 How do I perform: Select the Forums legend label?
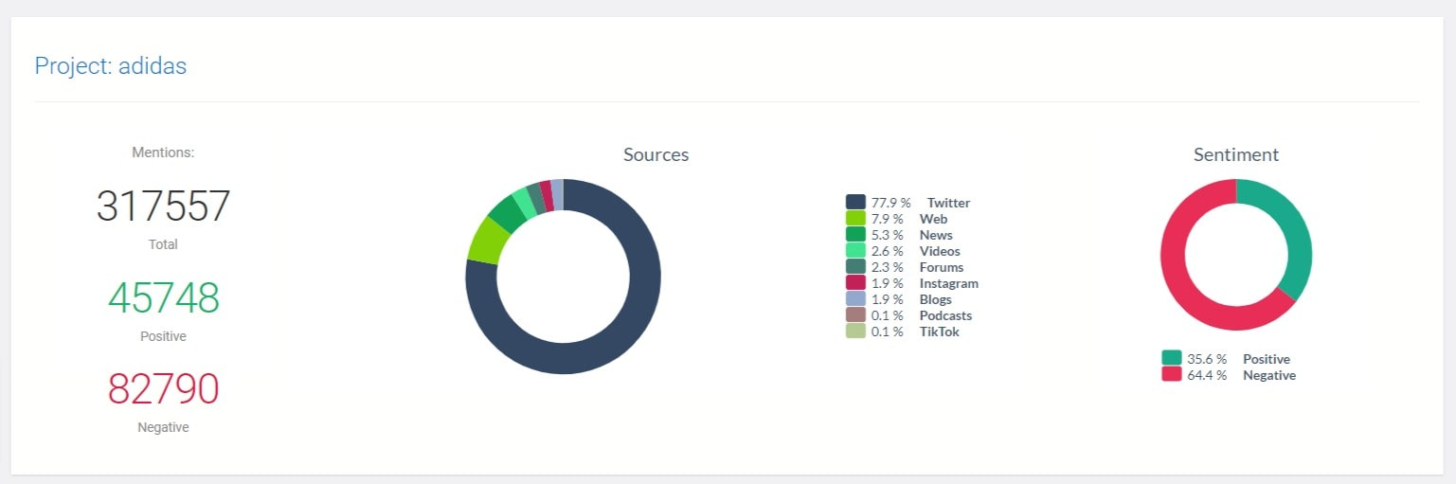pos(942,267)
